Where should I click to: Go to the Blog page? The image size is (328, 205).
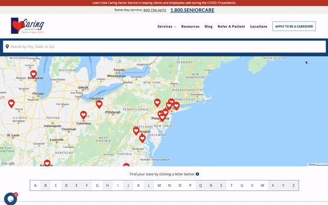click(x=208, y=27)
